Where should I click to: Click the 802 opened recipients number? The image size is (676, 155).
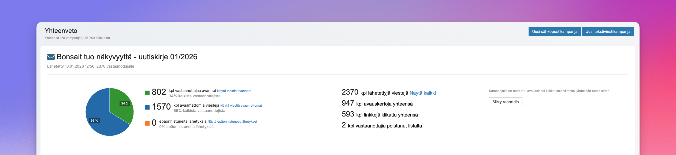[x=159, y=92]
